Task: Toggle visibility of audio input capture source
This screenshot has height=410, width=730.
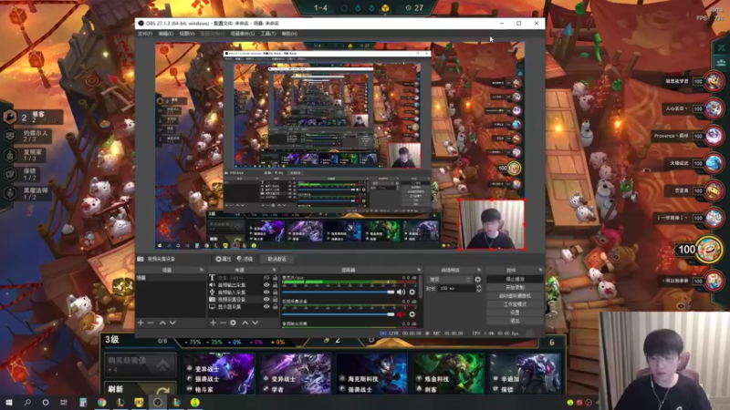Action: (266, 292)
